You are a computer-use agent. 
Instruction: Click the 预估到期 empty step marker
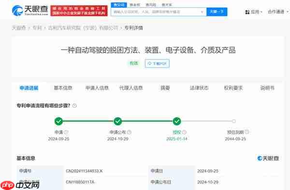pos(234,121)
